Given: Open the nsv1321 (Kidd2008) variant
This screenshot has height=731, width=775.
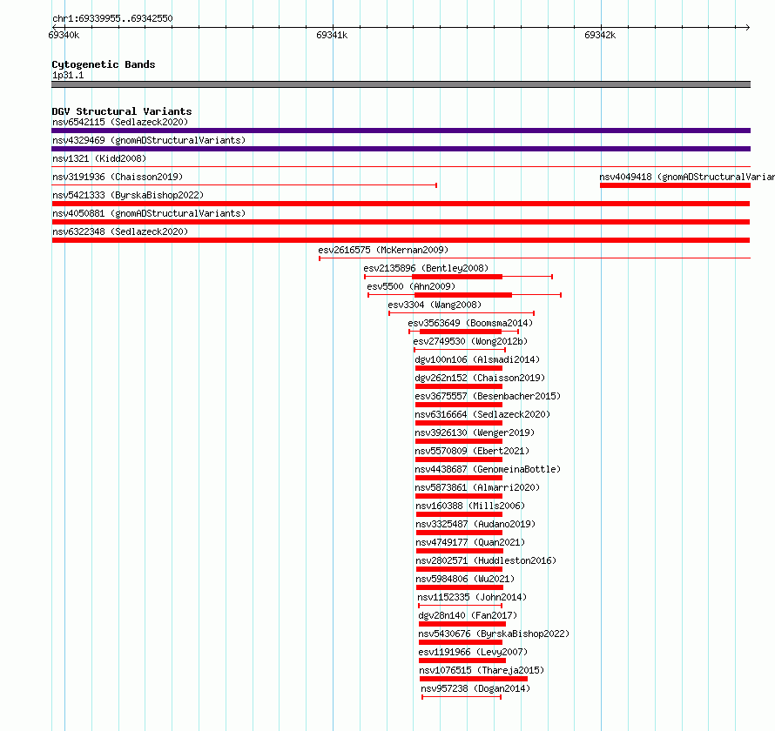Looking at the screenshot, I should point(99,158).
